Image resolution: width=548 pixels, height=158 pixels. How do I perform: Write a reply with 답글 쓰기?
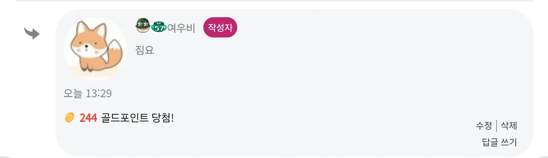(x=499, y=142)
